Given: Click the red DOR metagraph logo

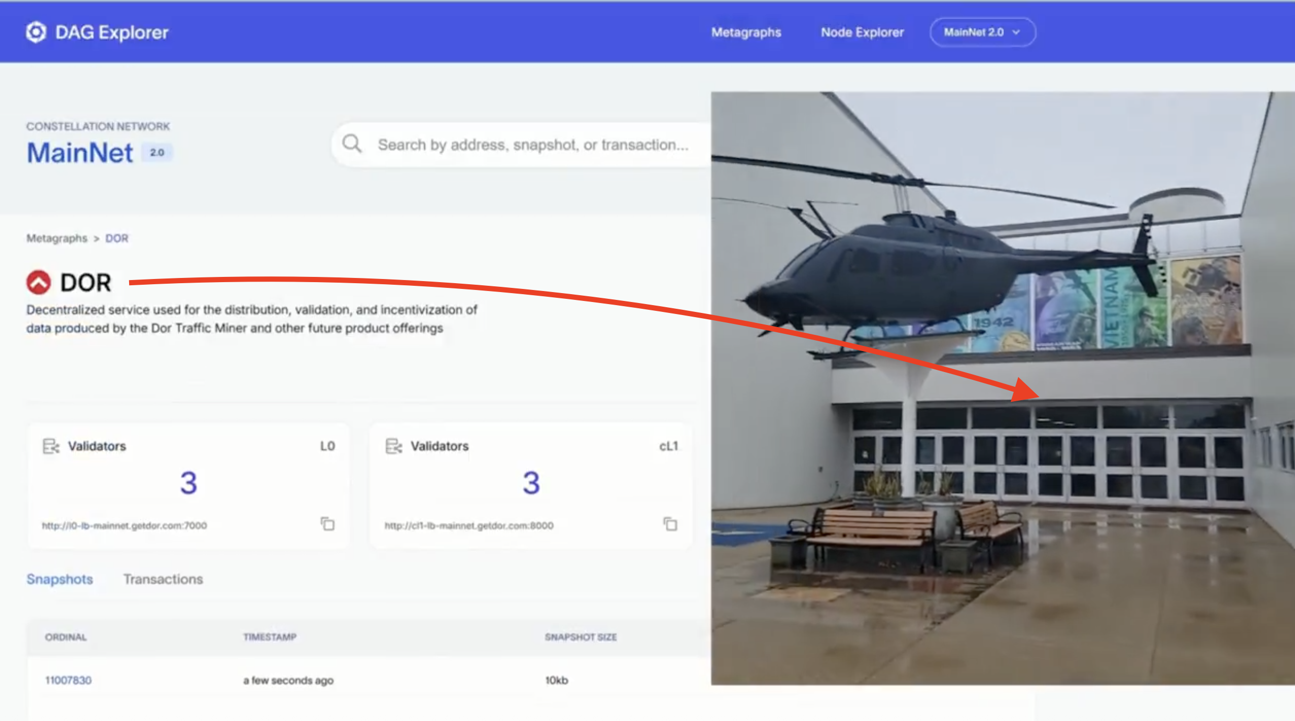Looking at the screenshot, I should click(x=39, y=282).
